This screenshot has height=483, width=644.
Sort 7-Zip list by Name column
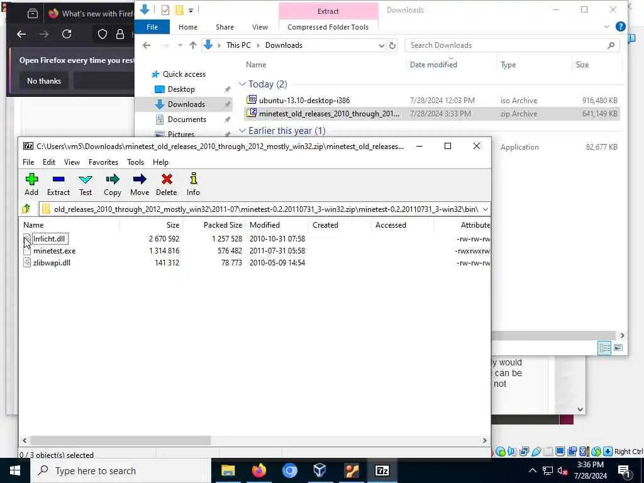coord(33,225)
